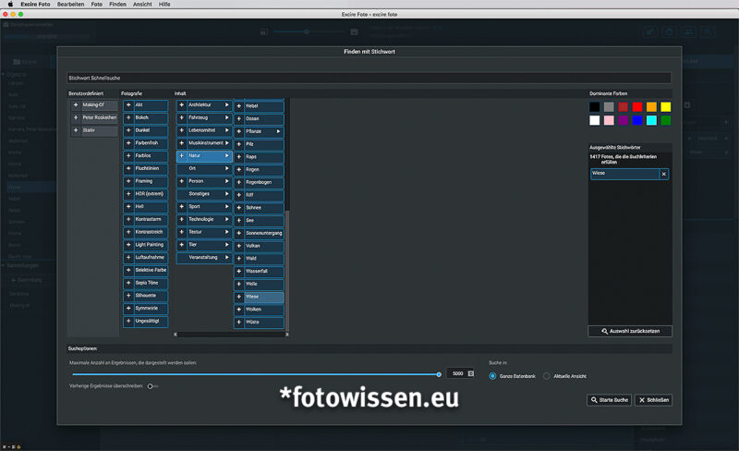The image size is (739, 451).
Task: Add Schnee with its plus icon
Action: [239, 208]
